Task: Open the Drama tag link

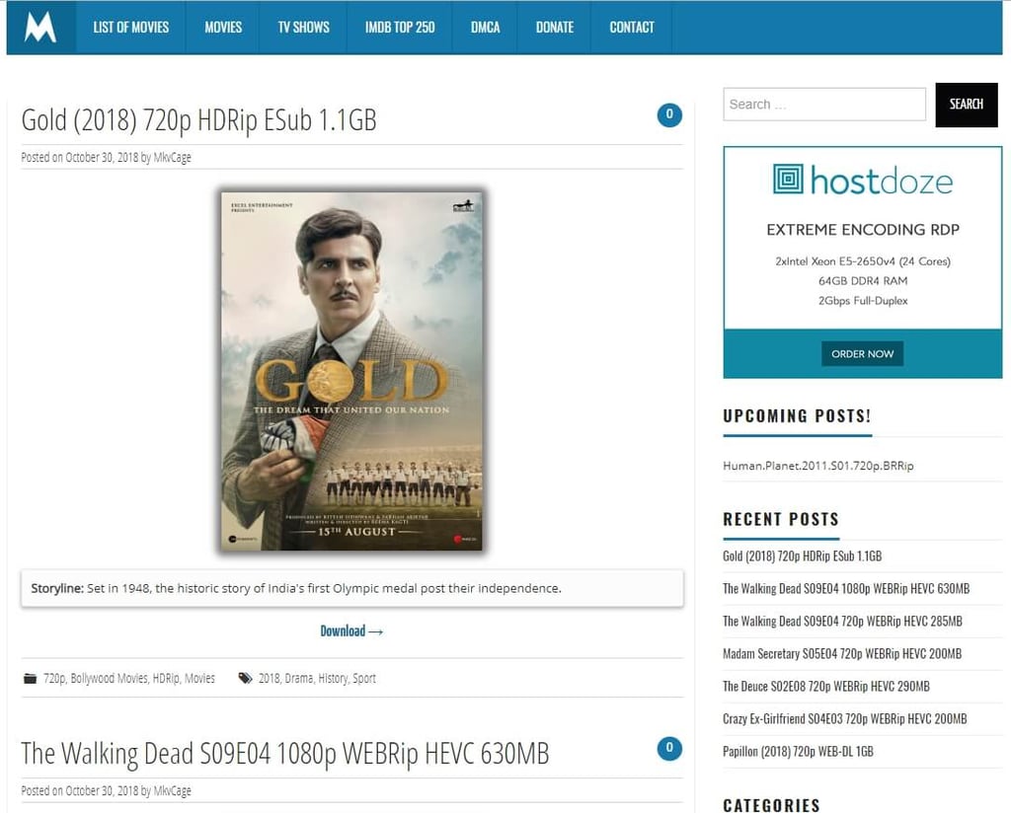Action: (x=299, y=679)
